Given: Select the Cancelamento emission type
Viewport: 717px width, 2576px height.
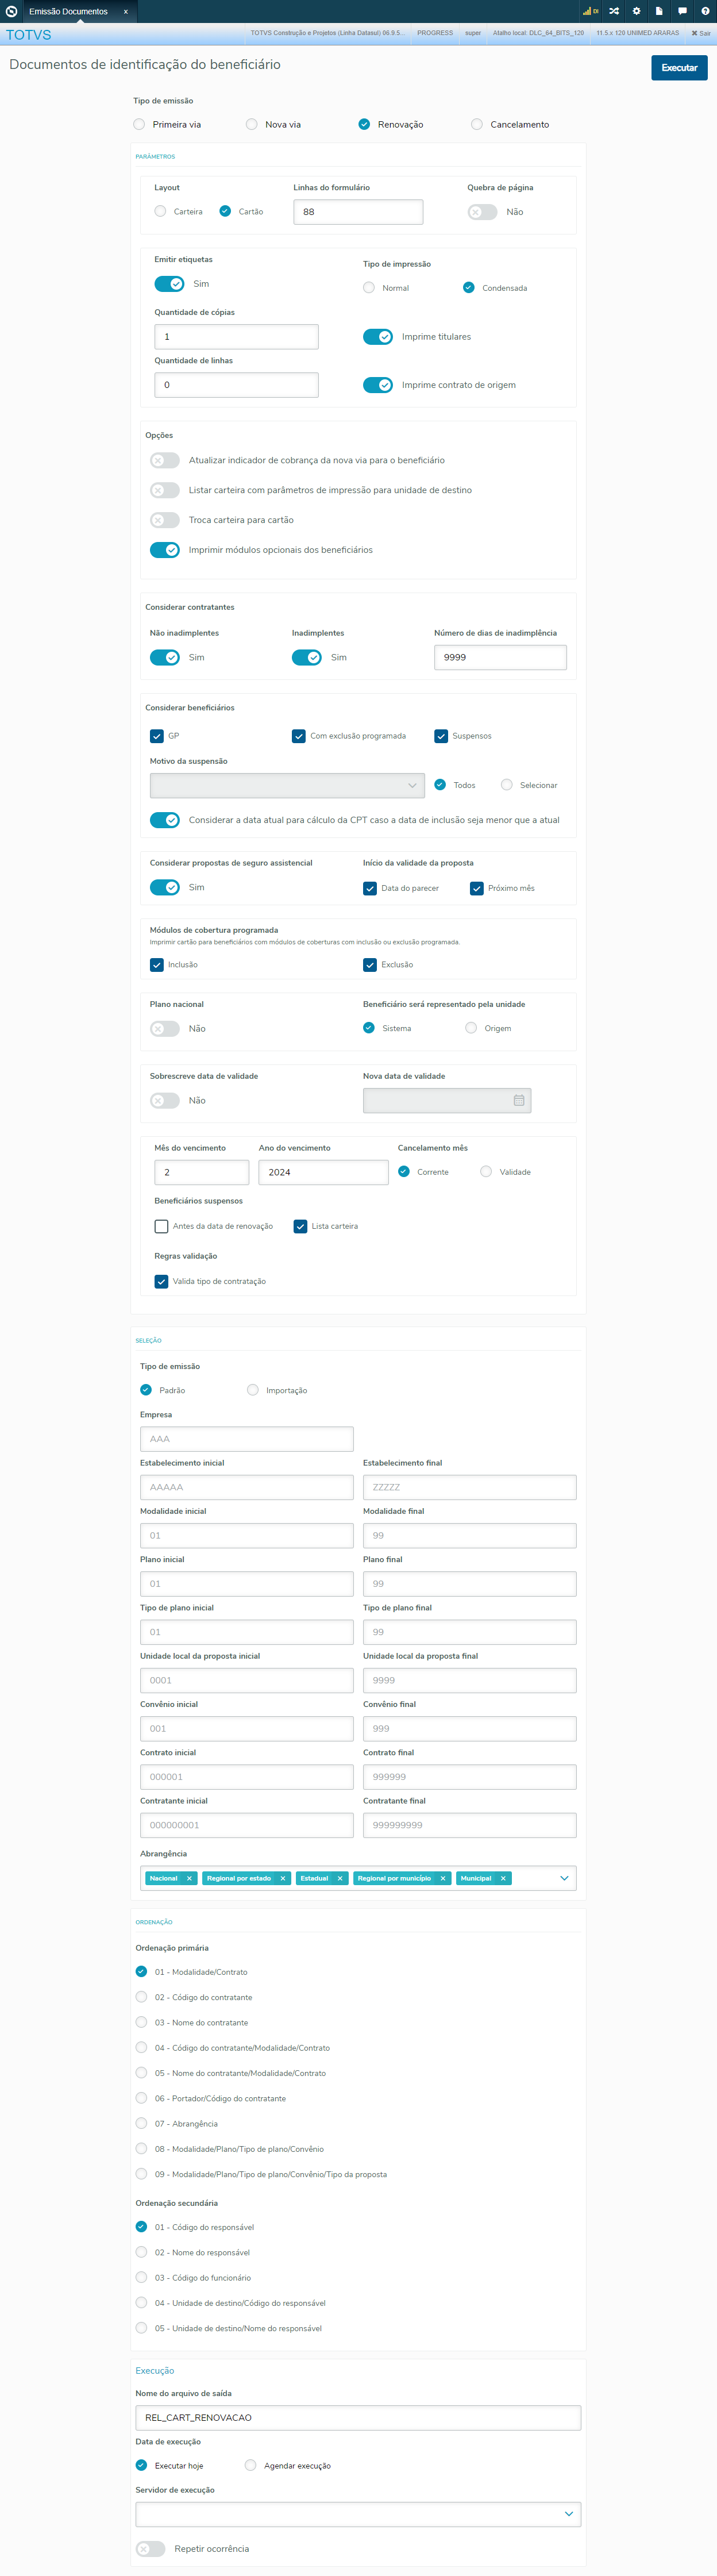Looking at the screenshot, I should click(x=477, y=125).
